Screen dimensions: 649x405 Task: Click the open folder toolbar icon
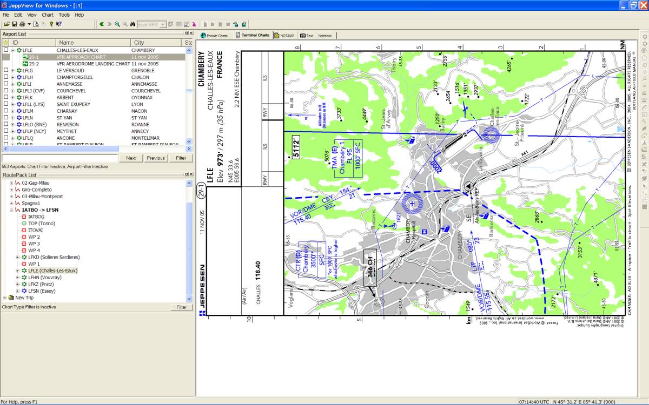(6, 24)
